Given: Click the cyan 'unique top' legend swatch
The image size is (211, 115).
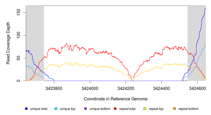Looking at the screenshot, I should click(56, 109).
